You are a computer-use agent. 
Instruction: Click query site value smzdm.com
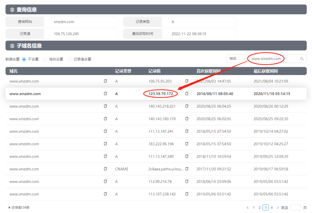click(64, 22)
